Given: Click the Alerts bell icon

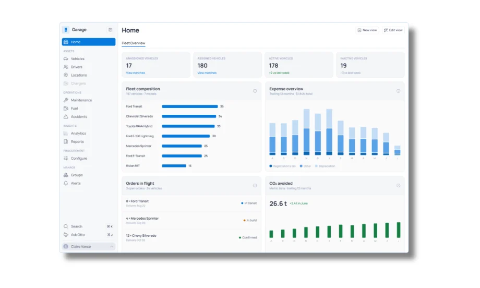Looking at the screenshot, I should [66, 183].
